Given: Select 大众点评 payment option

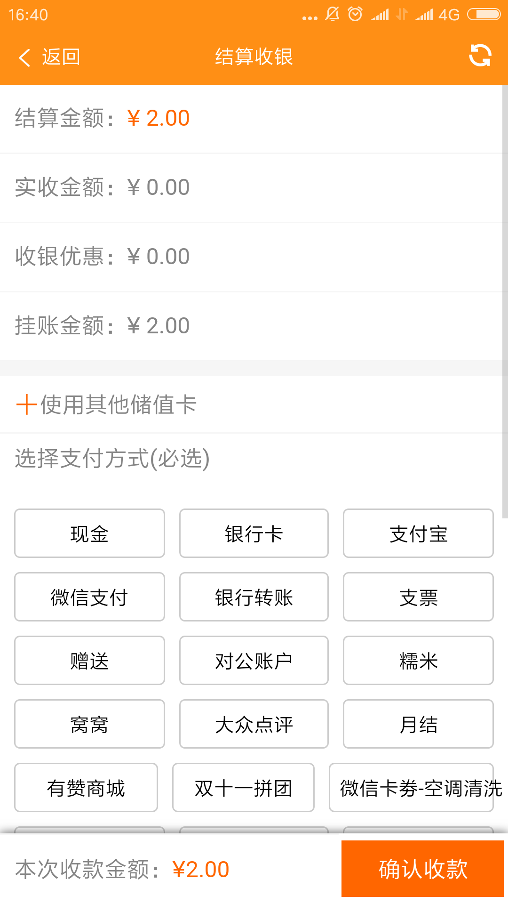Looking at the screenshot, I should pos(254,724).
